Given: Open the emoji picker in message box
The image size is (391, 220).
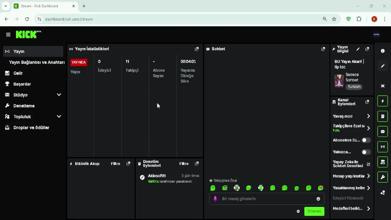Looking at the screenshot, I should 318,199.
